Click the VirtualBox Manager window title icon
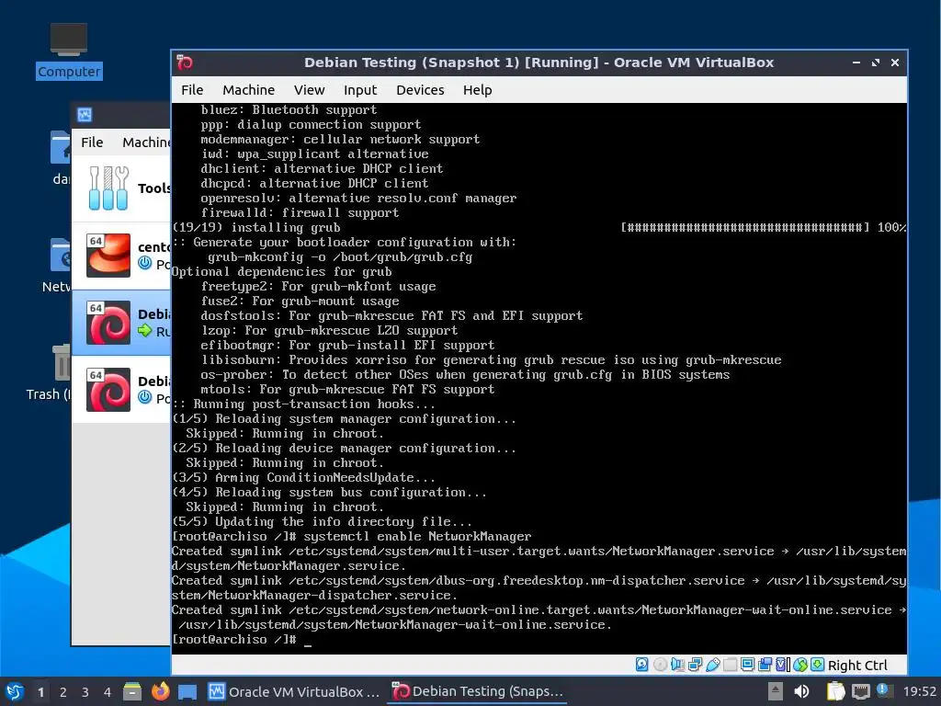This screenshot has width=941, height=706. (x=85, y=115)
